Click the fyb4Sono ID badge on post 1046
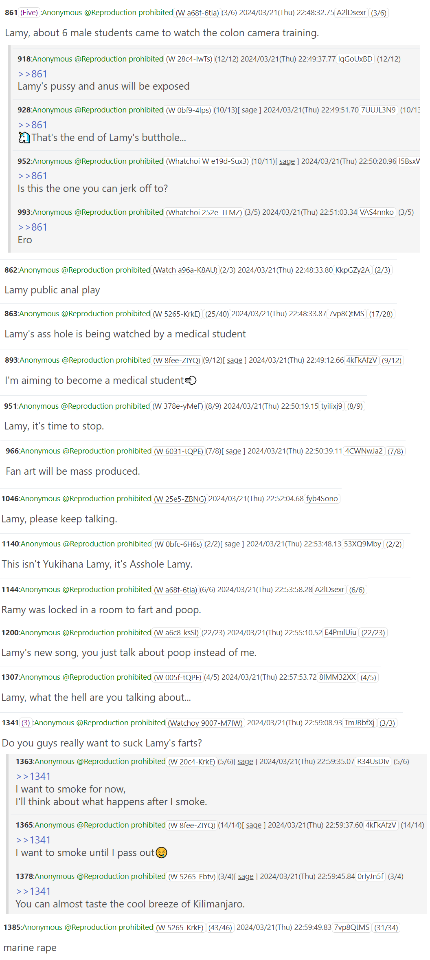This screenshot has width=430, height=960. tap(322, 499)
